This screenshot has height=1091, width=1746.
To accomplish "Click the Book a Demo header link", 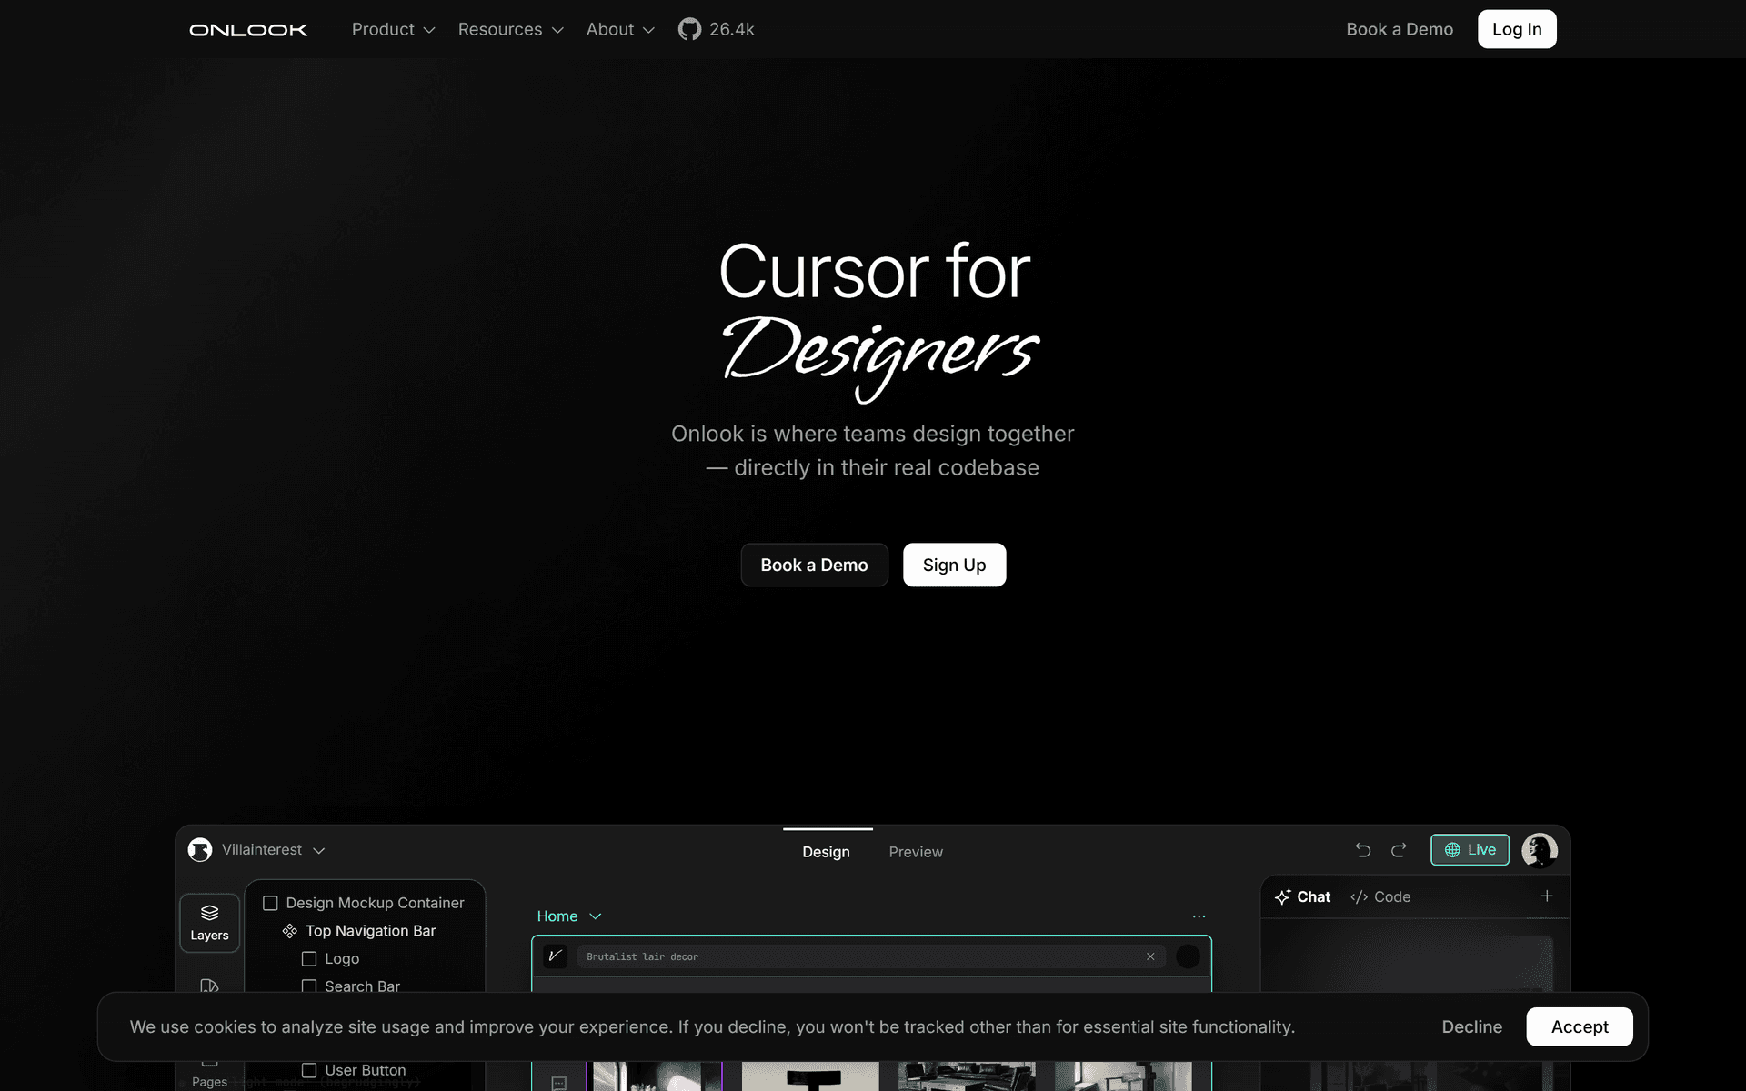I will [x=1400, y=29].
